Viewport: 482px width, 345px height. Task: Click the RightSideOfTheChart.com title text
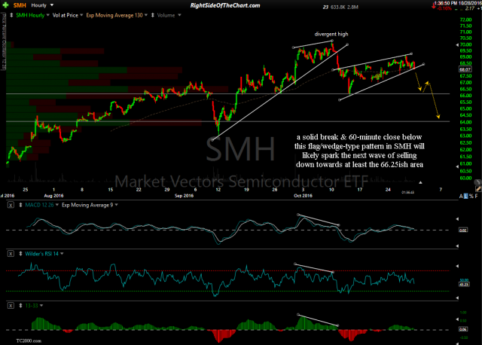tap(225, 5)
